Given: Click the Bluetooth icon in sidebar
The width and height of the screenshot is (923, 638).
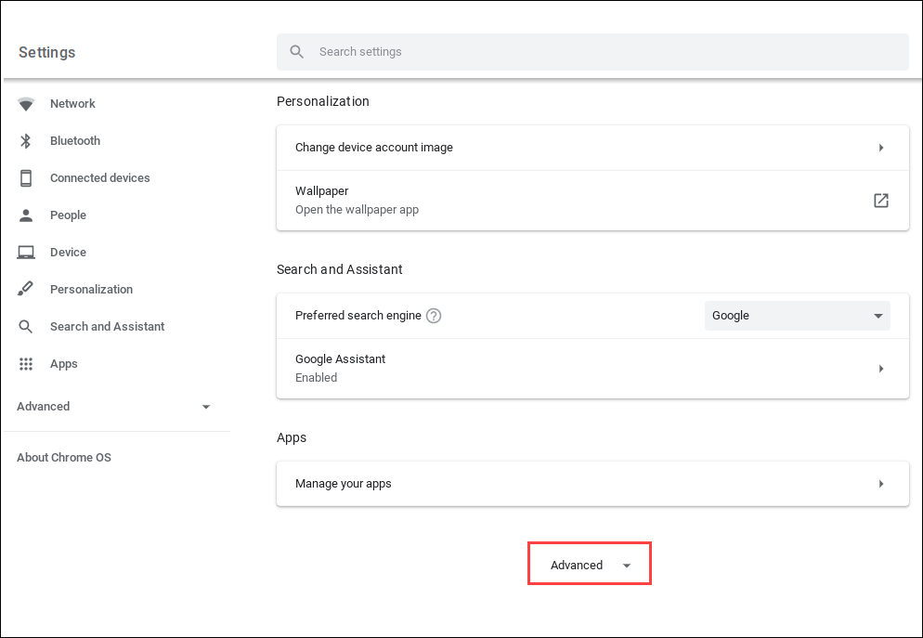Looking at the screenshot, I should 26,141.
